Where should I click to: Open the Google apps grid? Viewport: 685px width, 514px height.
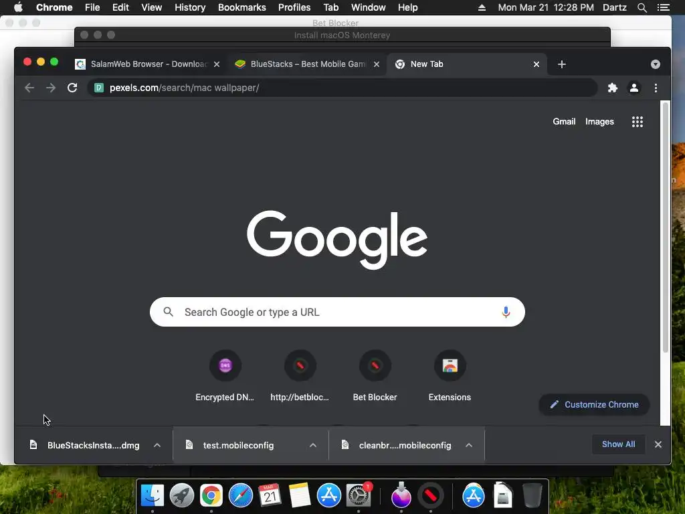[638, 122]
